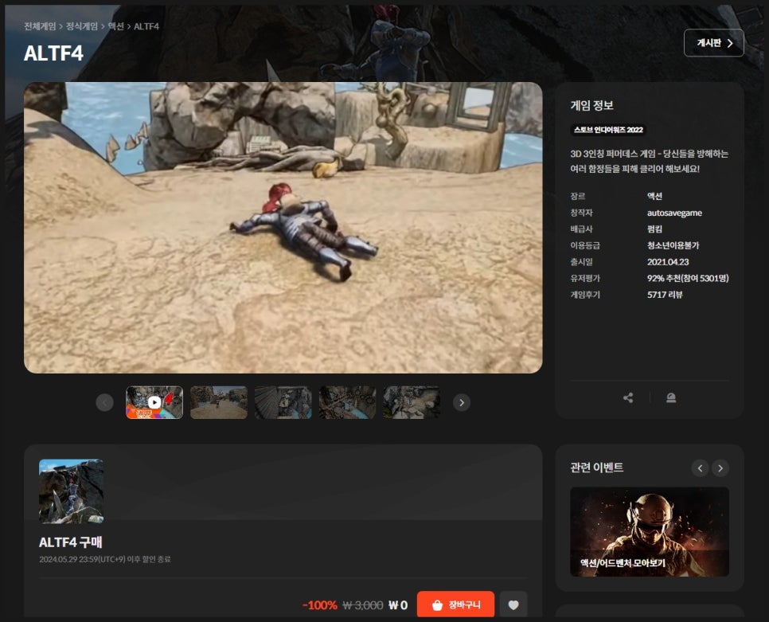Click the report siren icon beside share
This screenshot has height=622, width=769.
point(671,398)
